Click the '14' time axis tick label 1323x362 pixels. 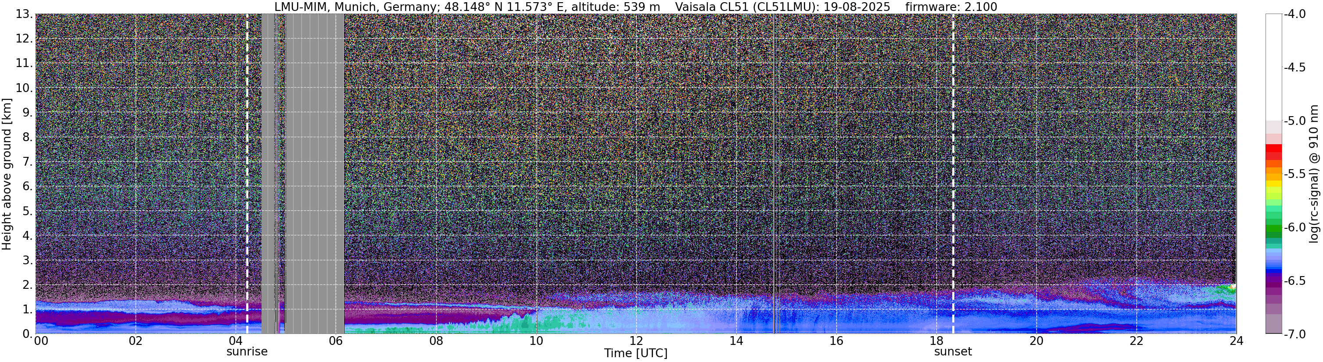pyautogui.click(x=736, y=341)
